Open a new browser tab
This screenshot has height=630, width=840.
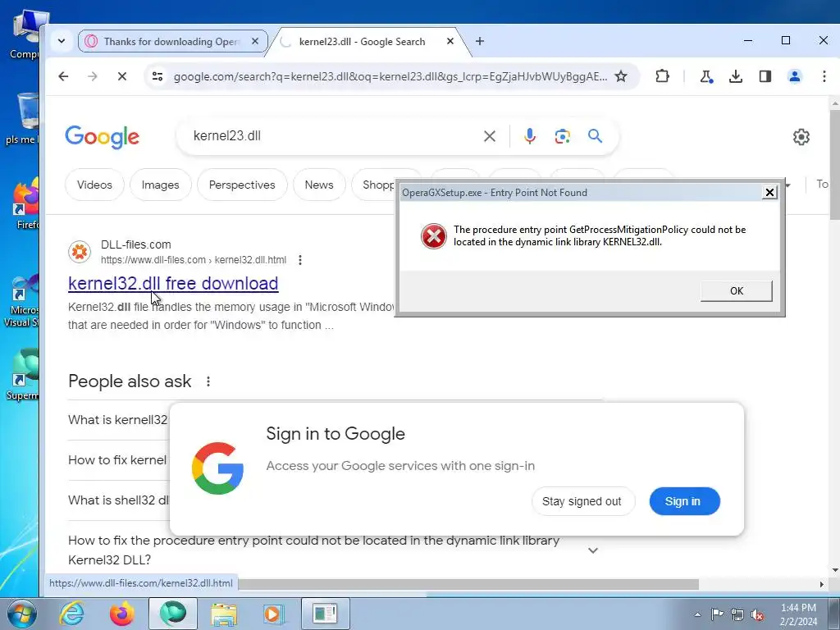(479, 41)
